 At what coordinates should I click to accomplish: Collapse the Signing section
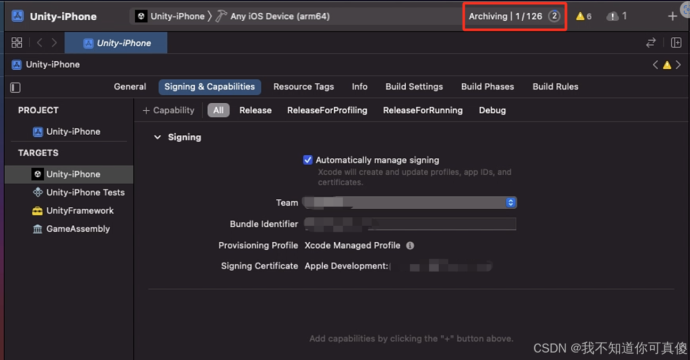point(157,137)
